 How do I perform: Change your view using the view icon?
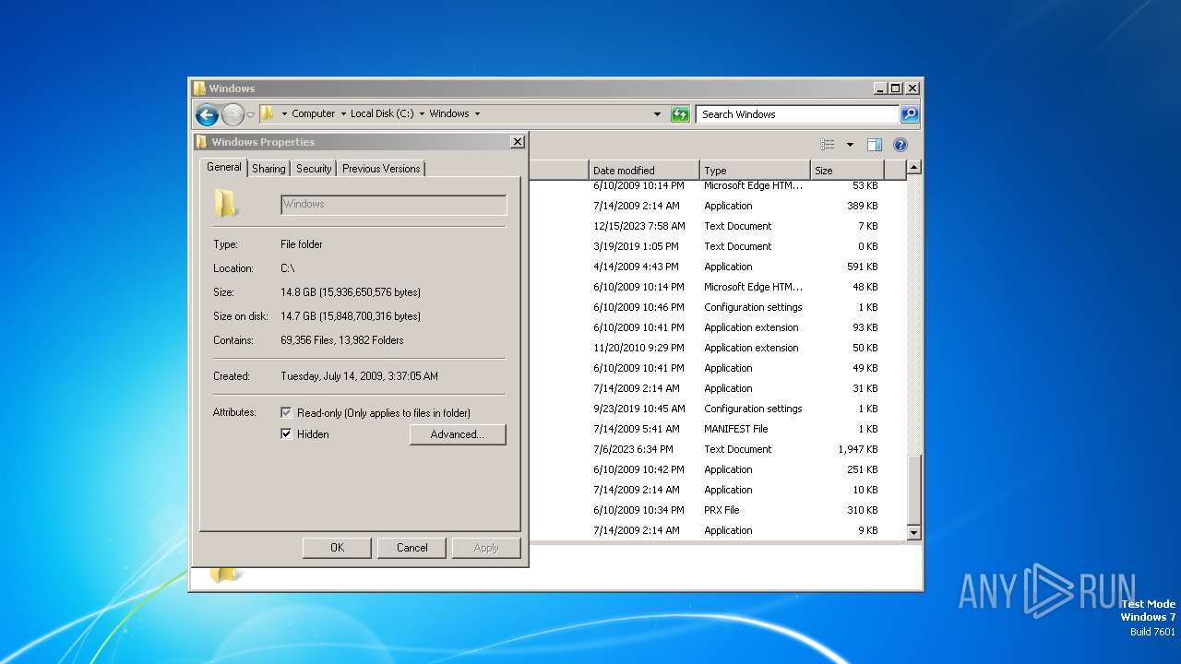click(828, 145)
